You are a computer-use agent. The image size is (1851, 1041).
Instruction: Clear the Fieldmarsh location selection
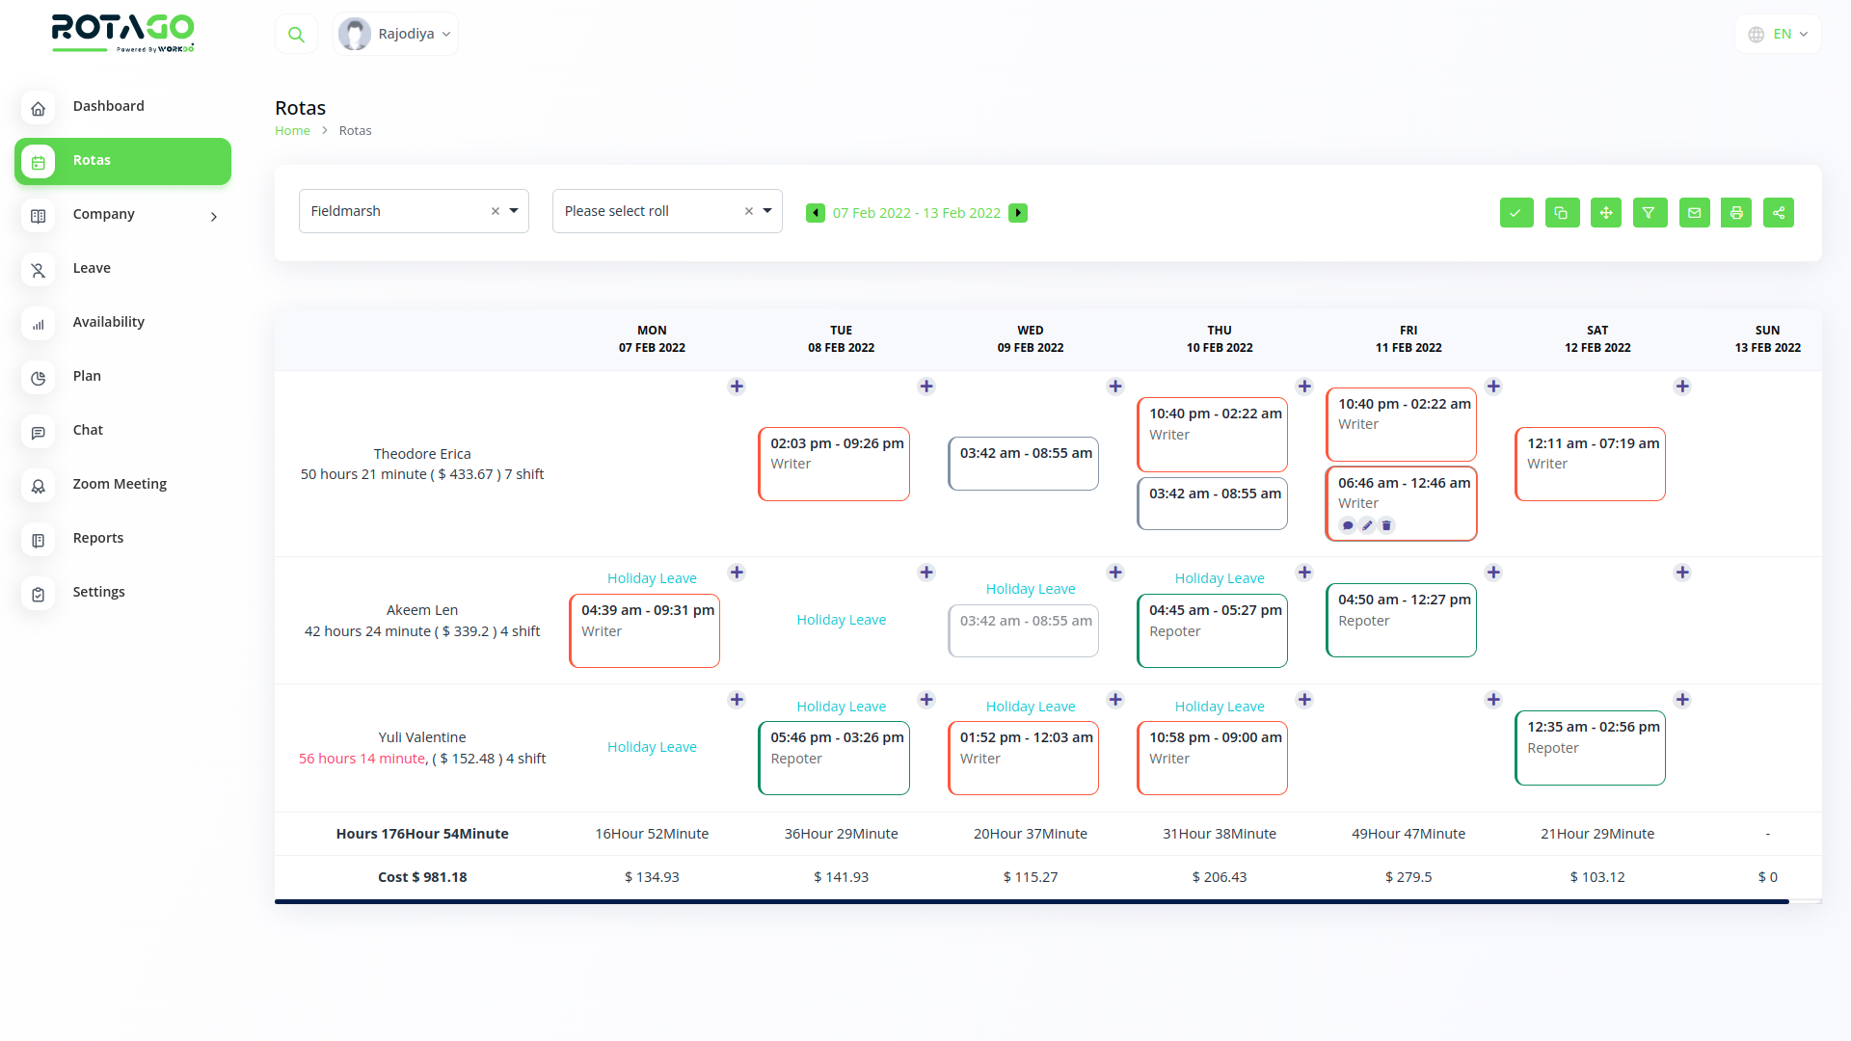pos(496,211)
